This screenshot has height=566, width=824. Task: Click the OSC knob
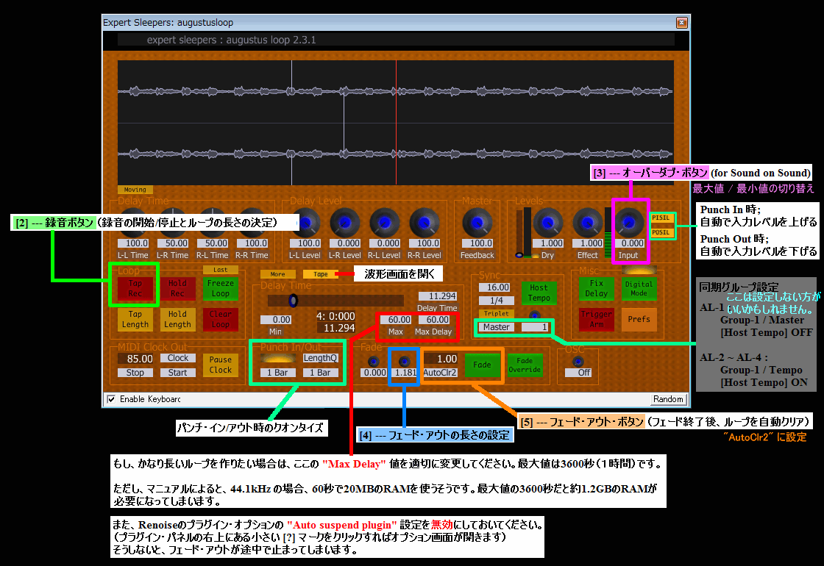(578, 361)
